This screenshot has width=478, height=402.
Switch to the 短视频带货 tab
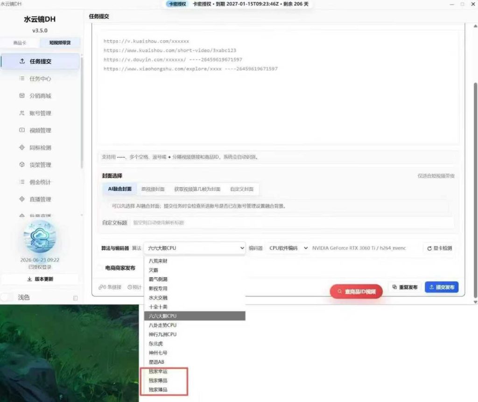[60, 42]
